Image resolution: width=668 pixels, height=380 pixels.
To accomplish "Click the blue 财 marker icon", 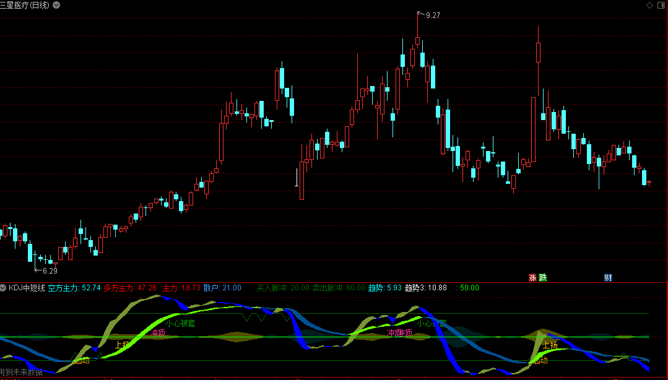I will coord(608,278).
